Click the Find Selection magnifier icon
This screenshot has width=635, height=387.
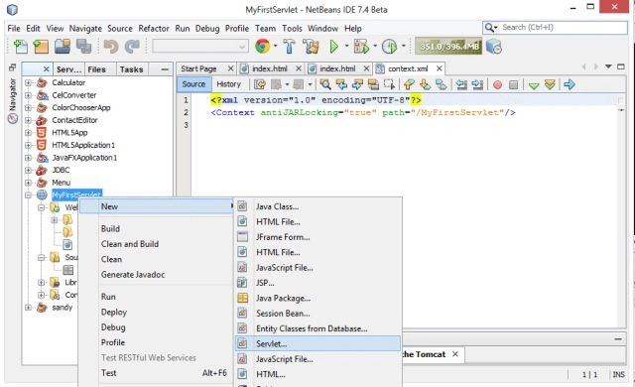[x=325, y=84]
